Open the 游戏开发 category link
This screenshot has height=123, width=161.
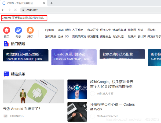50,36
